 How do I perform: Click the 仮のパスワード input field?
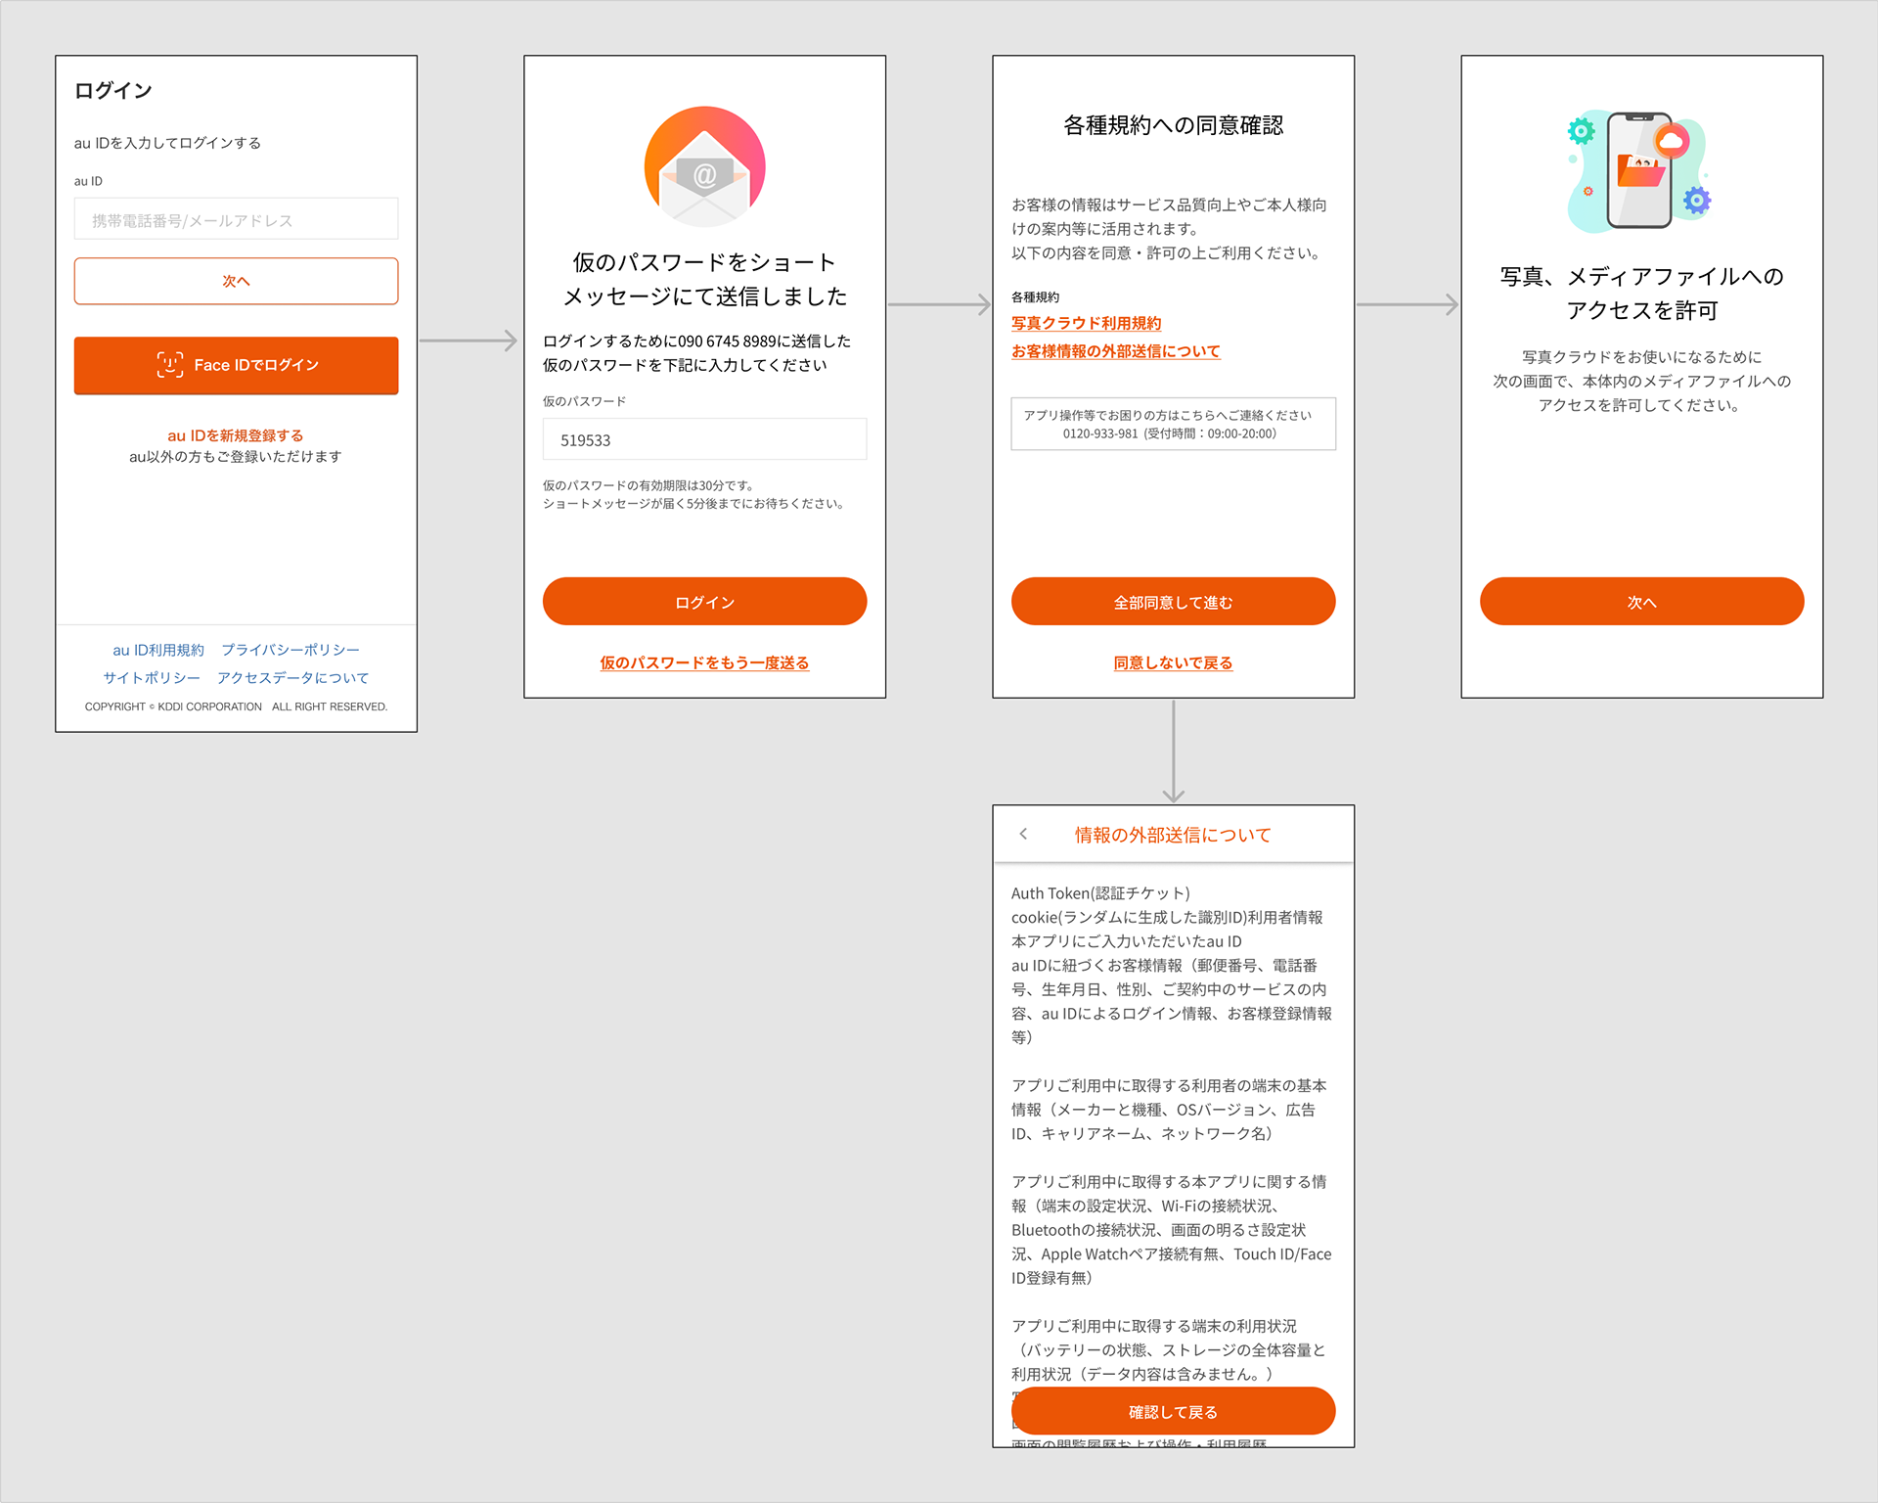(x=704, y=439)
